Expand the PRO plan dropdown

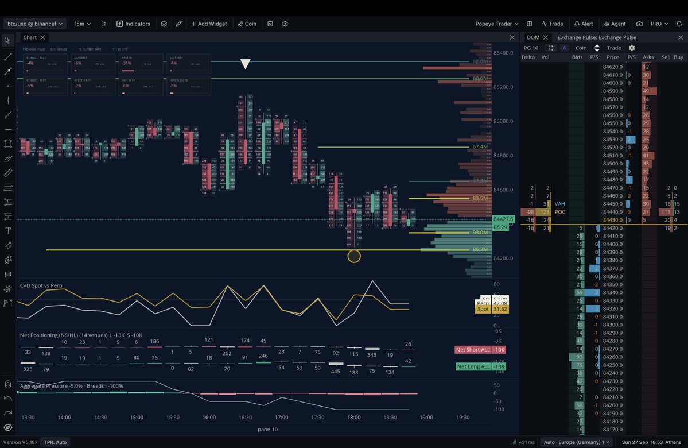[659, 24]
